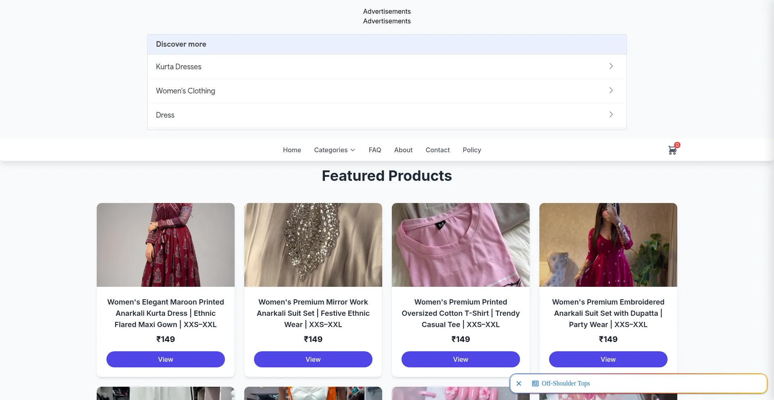
Task: Open the Contact page
Action: (437, 150)
